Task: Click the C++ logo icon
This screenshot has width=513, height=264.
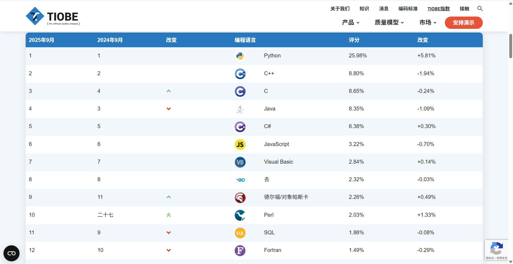Action: pos(240,74)
